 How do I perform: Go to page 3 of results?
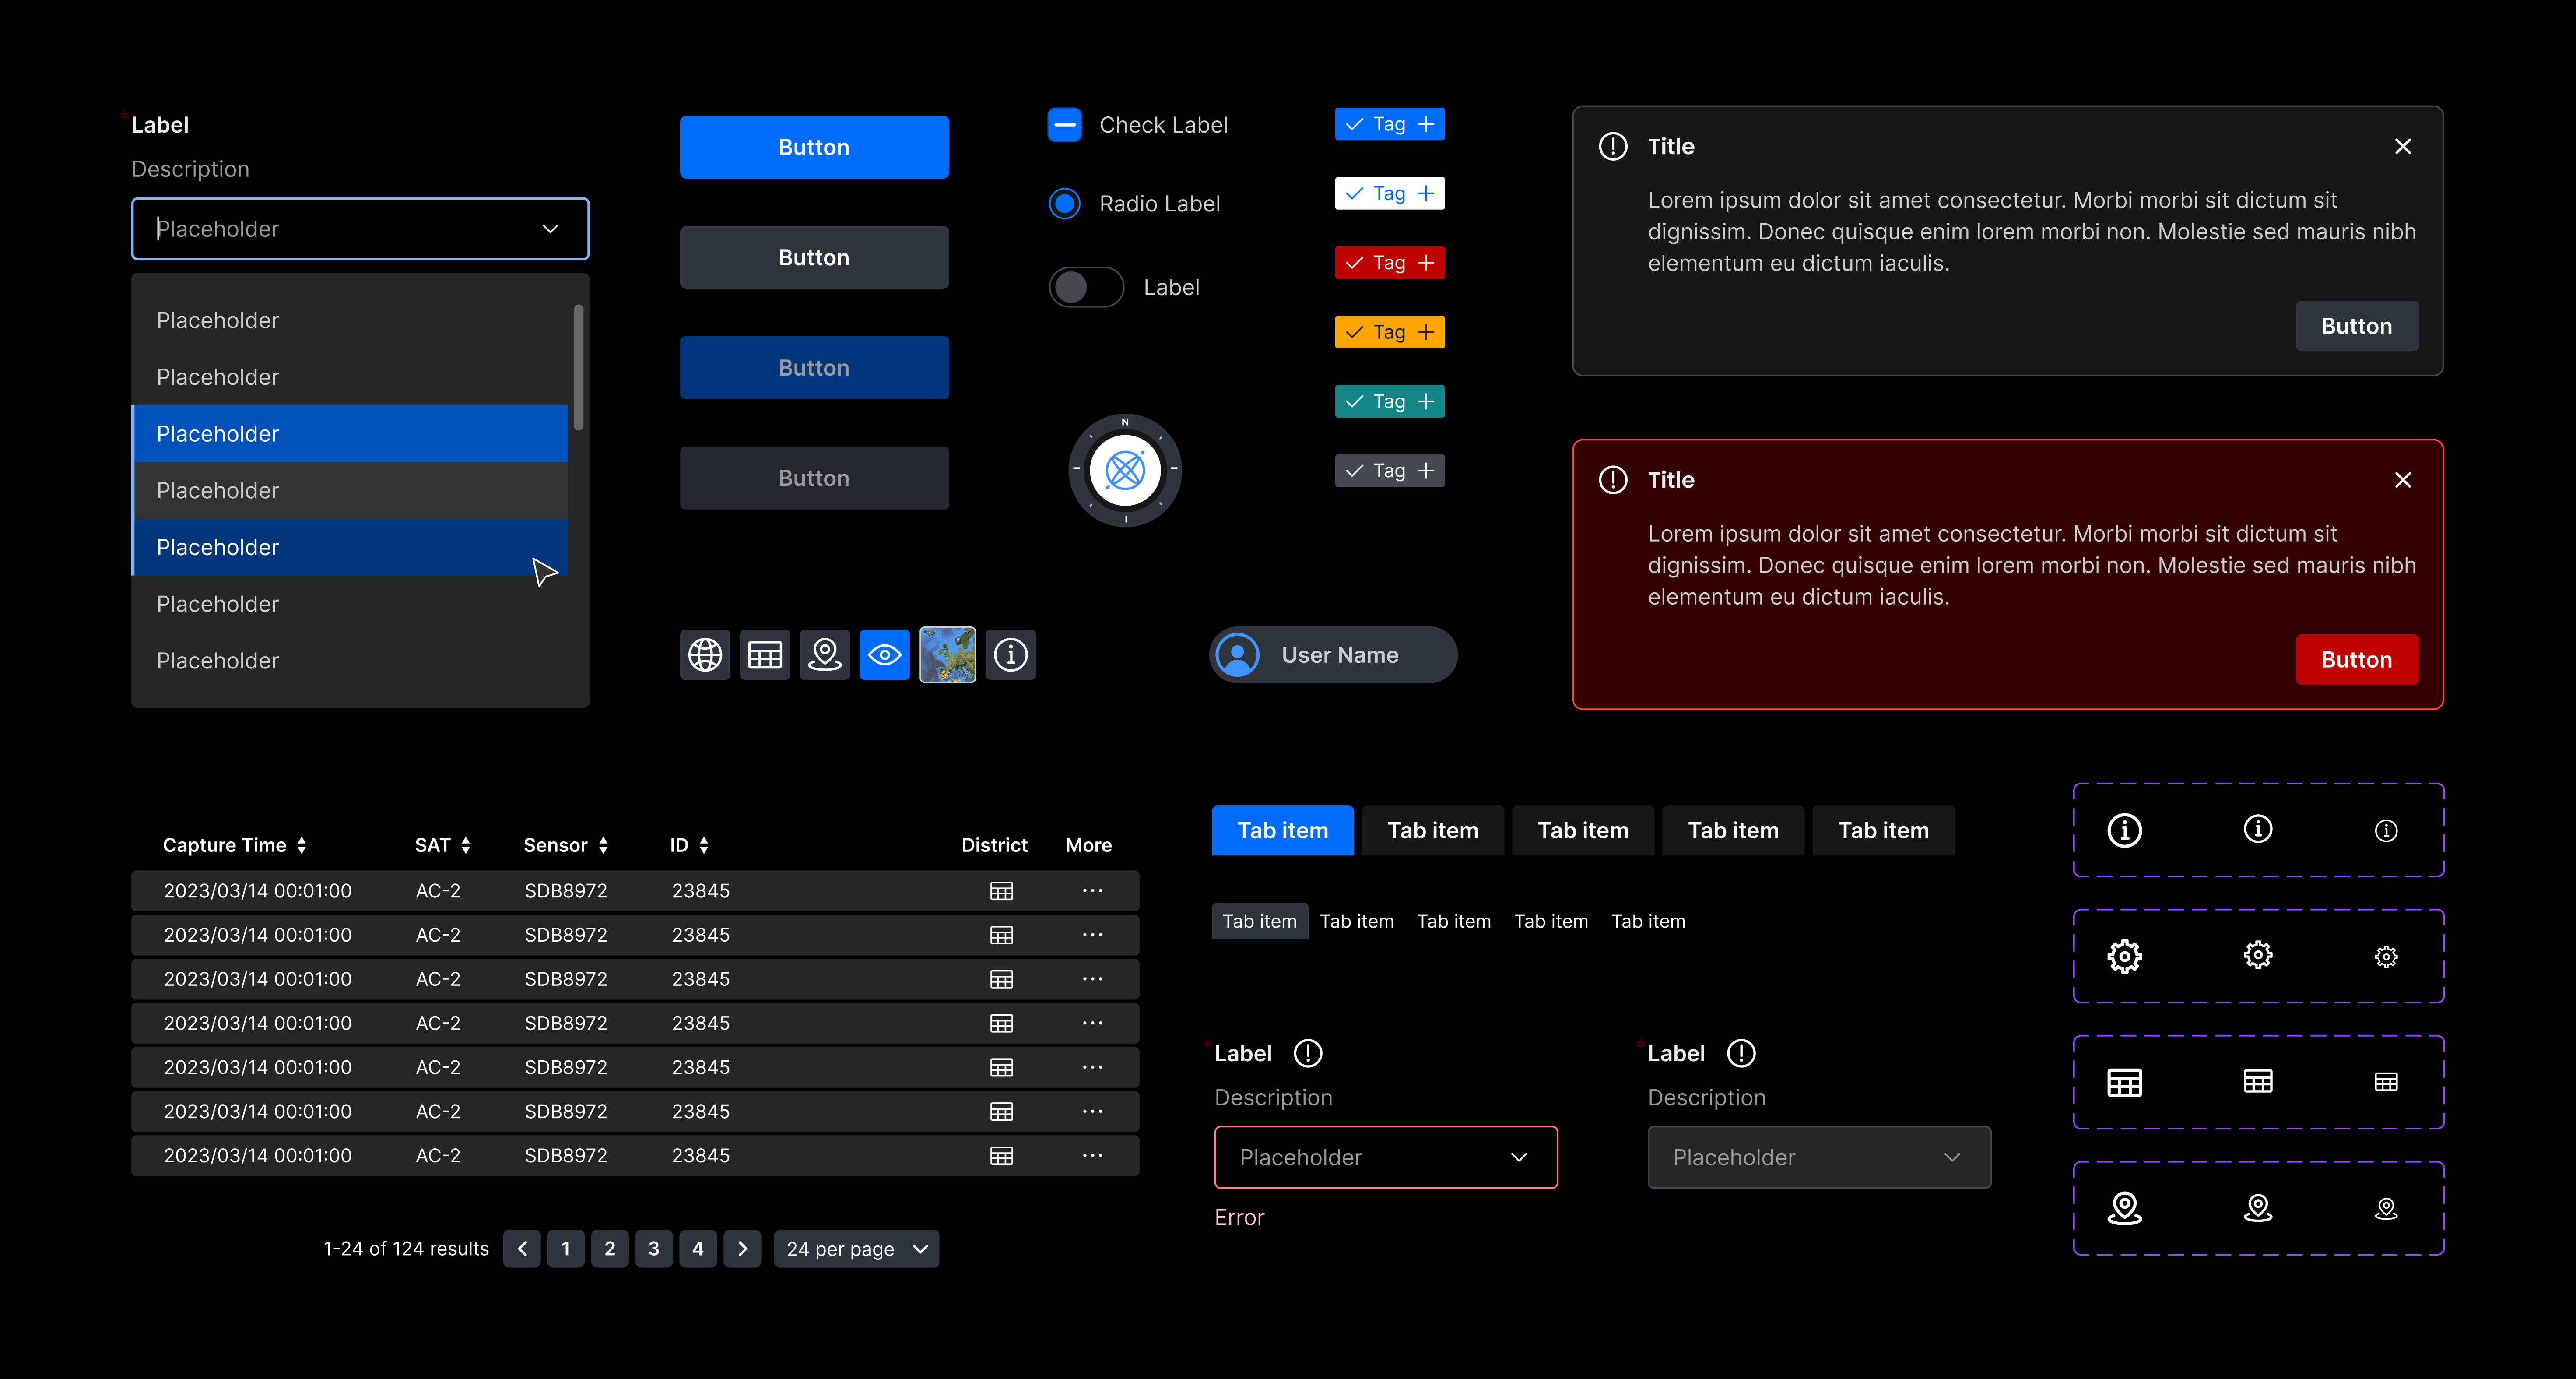(x=654, y=1249)
